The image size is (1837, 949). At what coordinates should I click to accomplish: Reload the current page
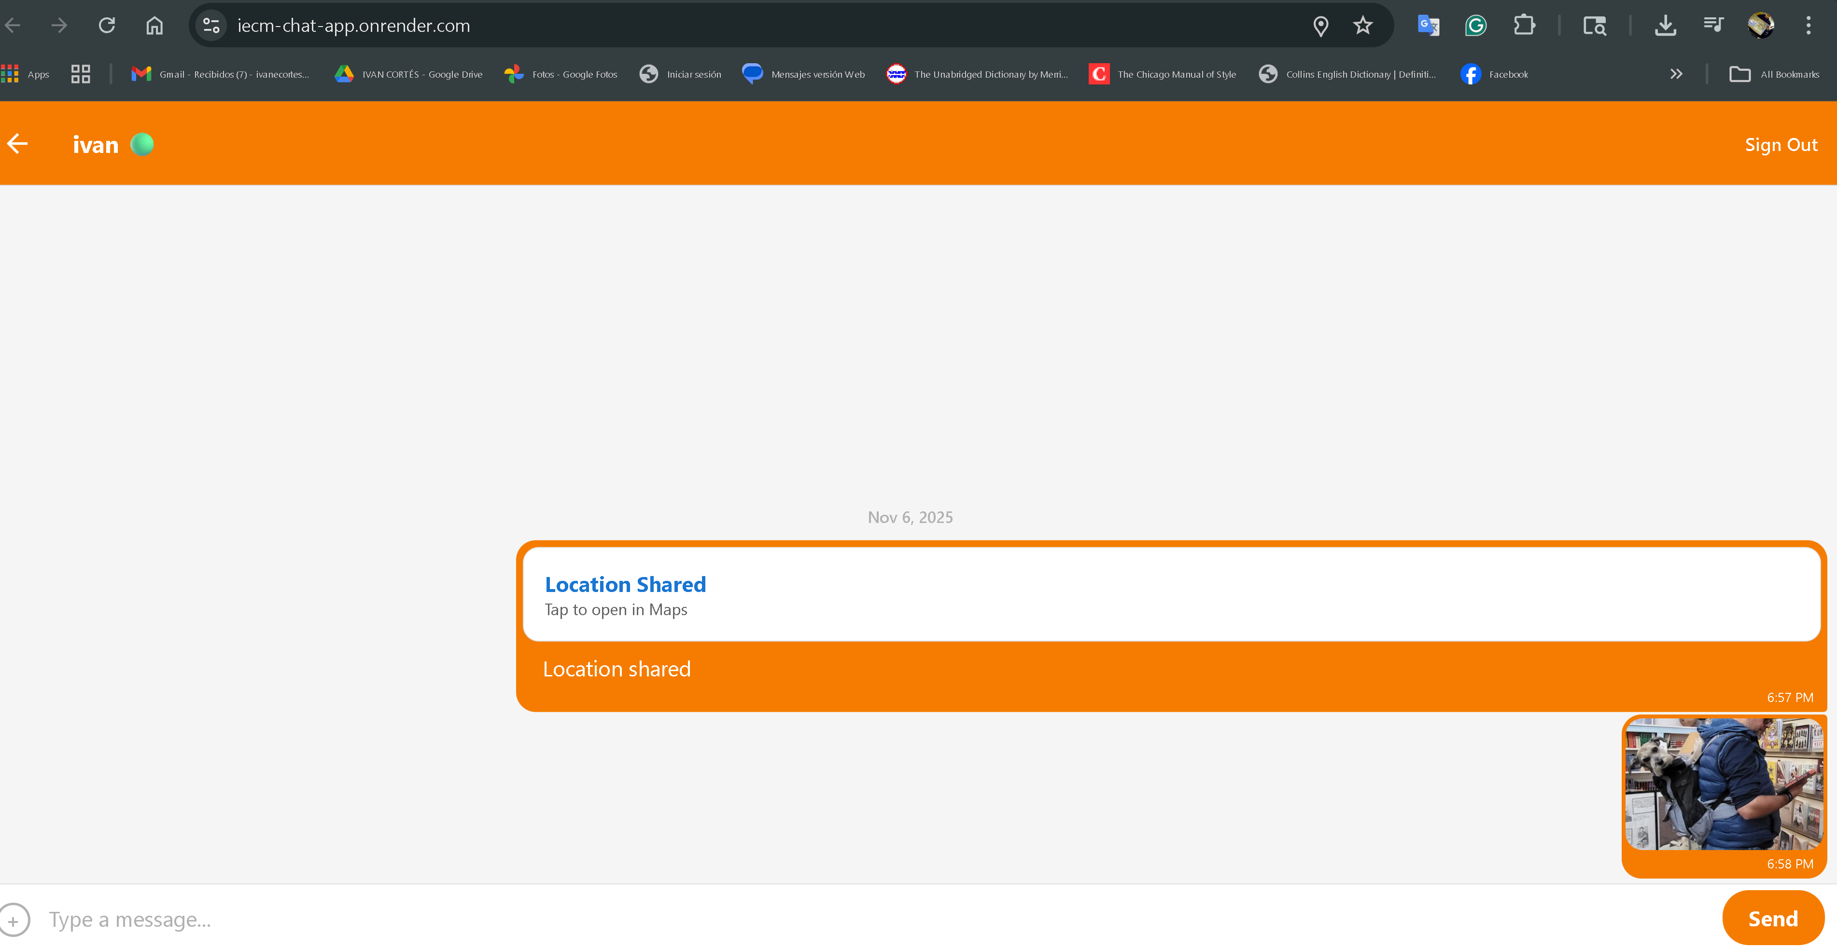click(x=107, y=25)
